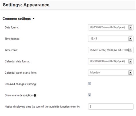136x116 pixels.
Task: Click the Calendar week starts from label
Action: (x=21, y=73)
